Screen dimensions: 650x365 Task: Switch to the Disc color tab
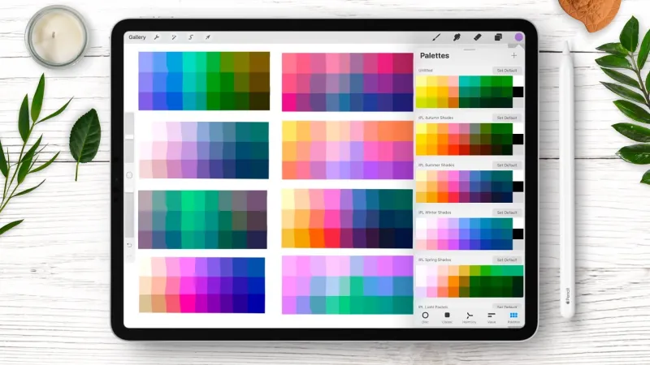pyautogui.click(x=425, y=317)
